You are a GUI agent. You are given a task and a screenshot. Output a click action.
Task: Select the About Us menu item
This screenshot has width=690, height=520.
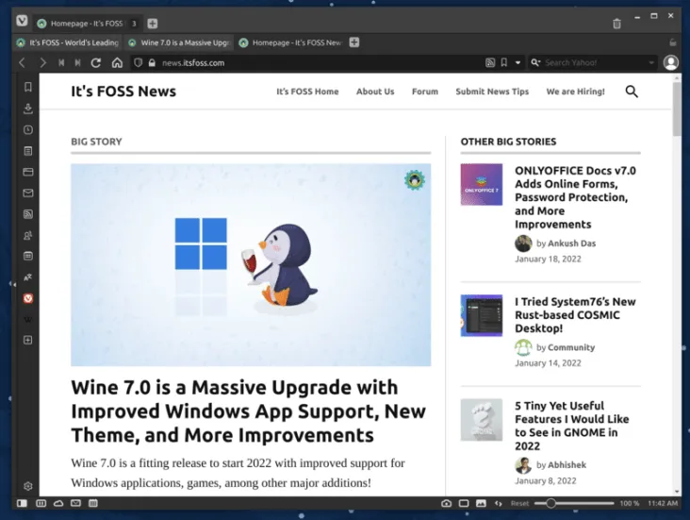pyautogui.click(x=375, y=92)
